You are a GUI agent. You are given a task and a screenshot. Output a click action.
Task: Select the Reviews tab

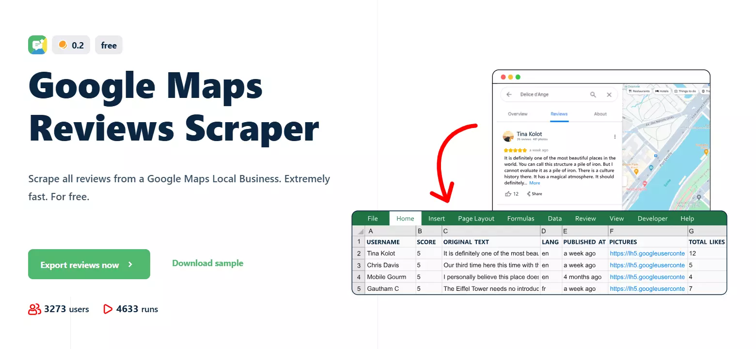(x=559, y=114)
